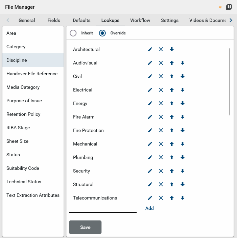This screenshot has width=237, height=238.
Task: Select the Override radio button
Action: pos(102,33)
